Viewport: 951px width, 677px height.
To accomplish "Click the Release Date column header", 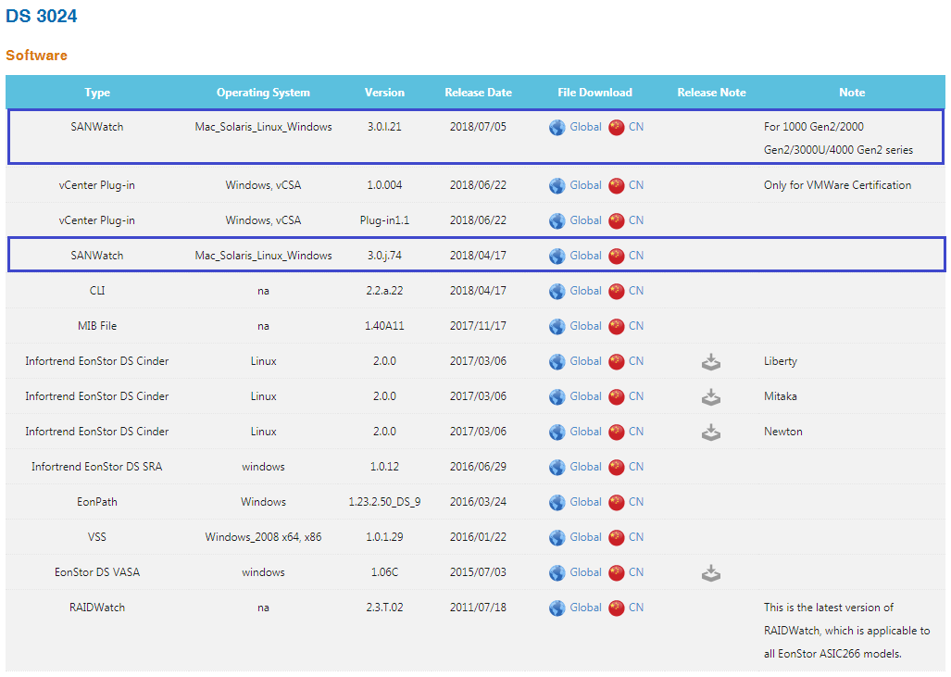I will click(x=478, y=93).
